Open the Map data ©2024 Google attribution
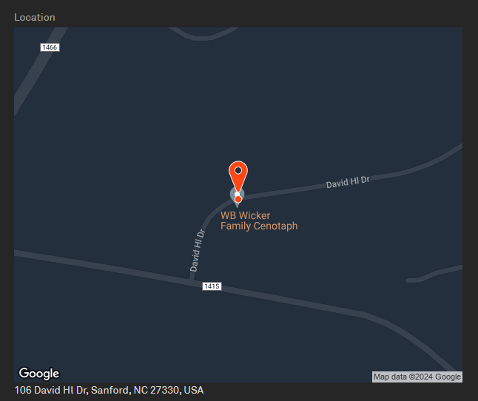478x401 pixels. click(417, 377)
